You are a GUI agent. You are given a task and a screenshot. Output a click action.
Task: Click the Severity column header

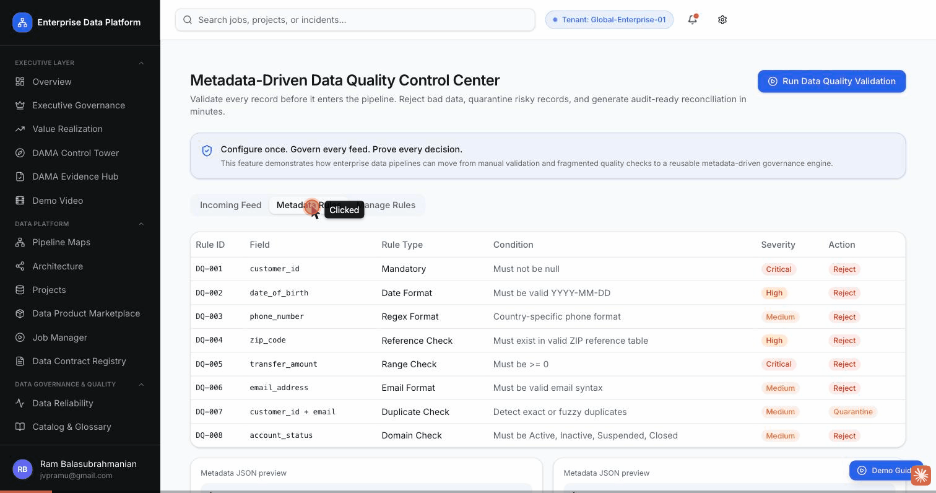(x=778, y=245)
